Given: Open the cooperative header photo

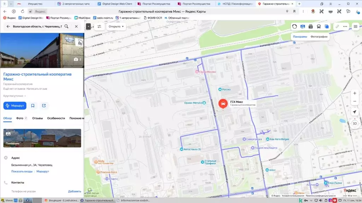Looking at the screenshot, I should (42, 50).
